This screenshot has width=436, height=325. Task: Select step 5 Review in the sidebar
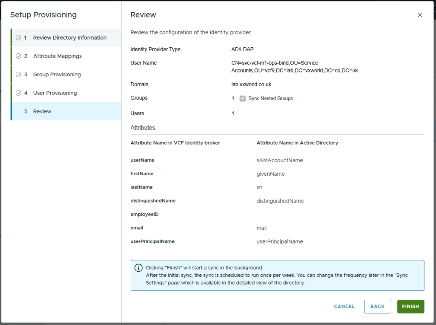point(42,111)
